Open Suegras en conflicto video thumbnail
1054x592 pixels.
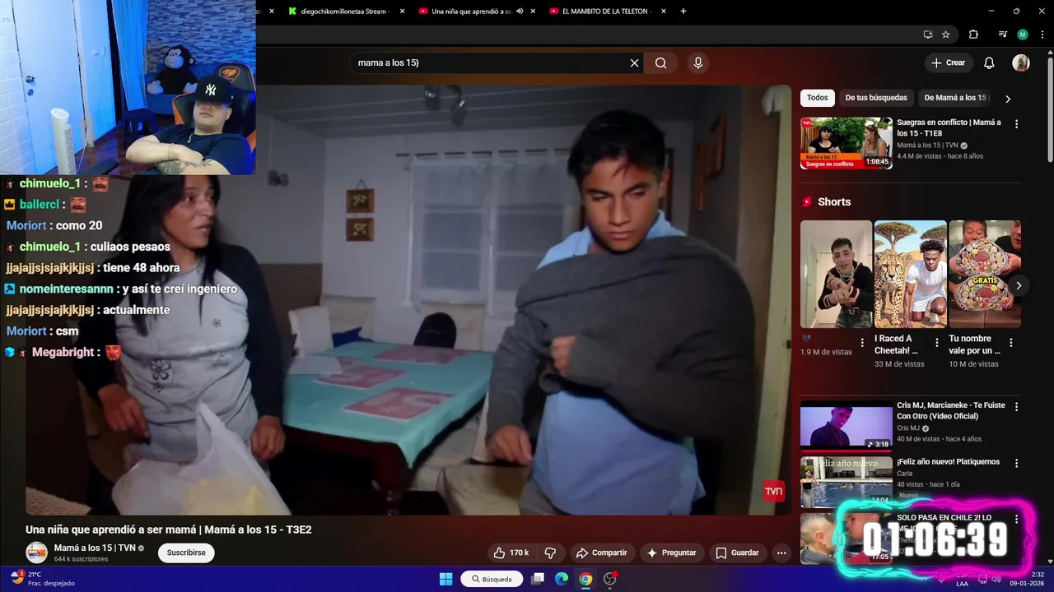(846, 143)
